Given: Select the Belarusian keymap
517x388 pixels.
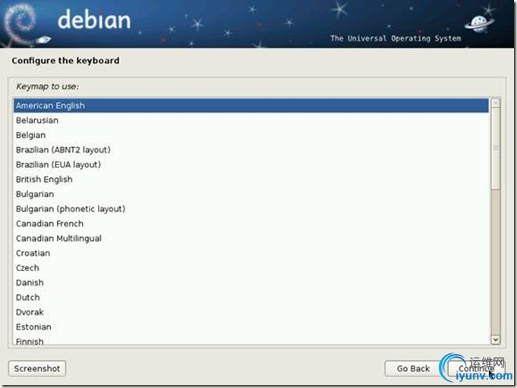Looking at the screenshot, I should (x=251, y=120).
